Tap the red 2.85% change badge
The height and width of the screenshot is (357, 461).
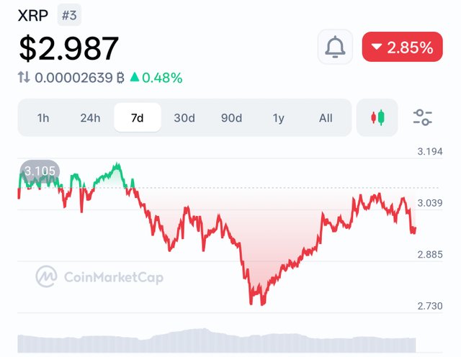[402, 47]
